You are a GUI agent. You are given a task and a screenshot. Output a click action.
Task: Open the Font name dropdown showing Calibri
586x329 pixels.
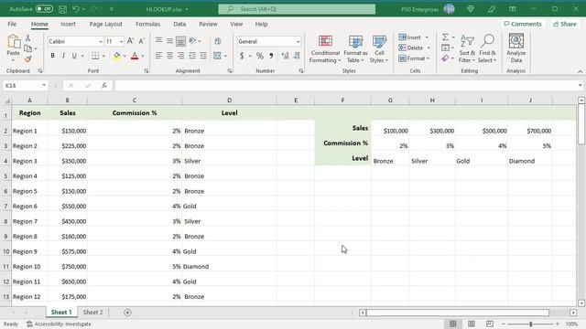101,41
